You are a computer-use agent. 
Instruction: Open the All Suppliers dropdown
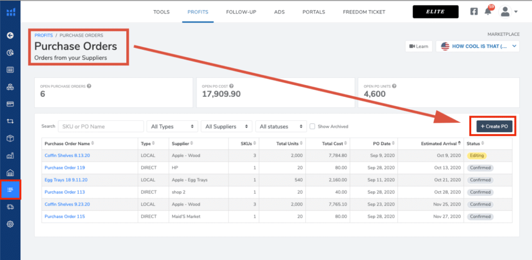tap(227, 126)
